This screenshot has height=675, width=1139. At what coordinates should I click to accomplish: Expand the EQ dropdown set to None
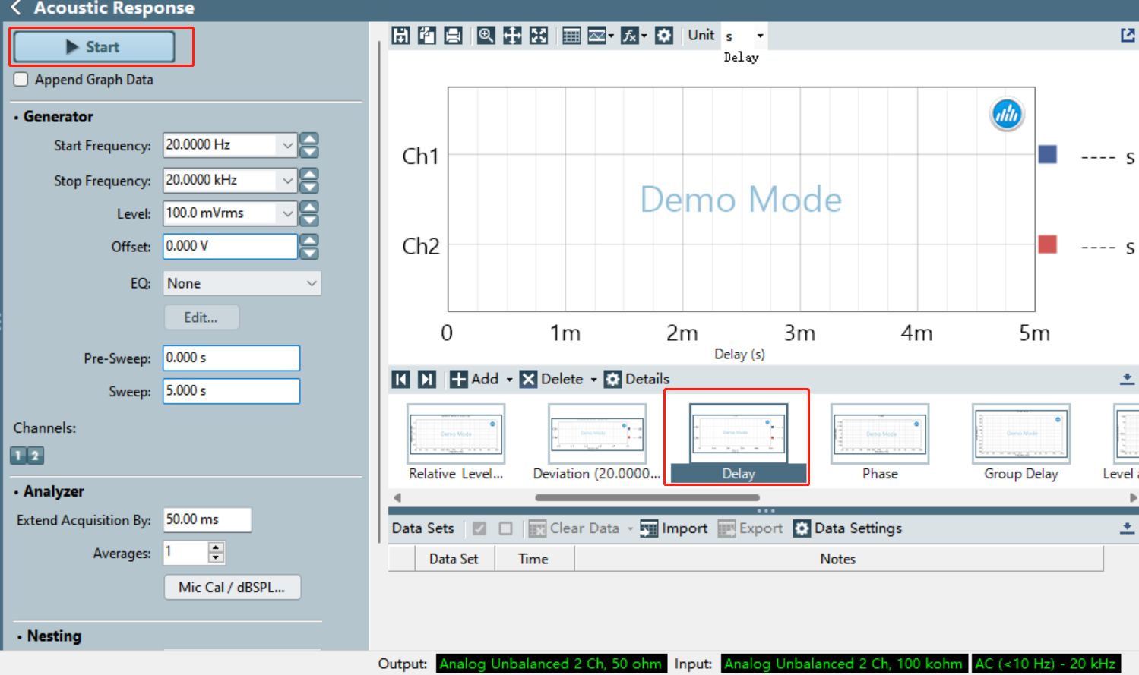pyautogui.click(x=242, y=283)
